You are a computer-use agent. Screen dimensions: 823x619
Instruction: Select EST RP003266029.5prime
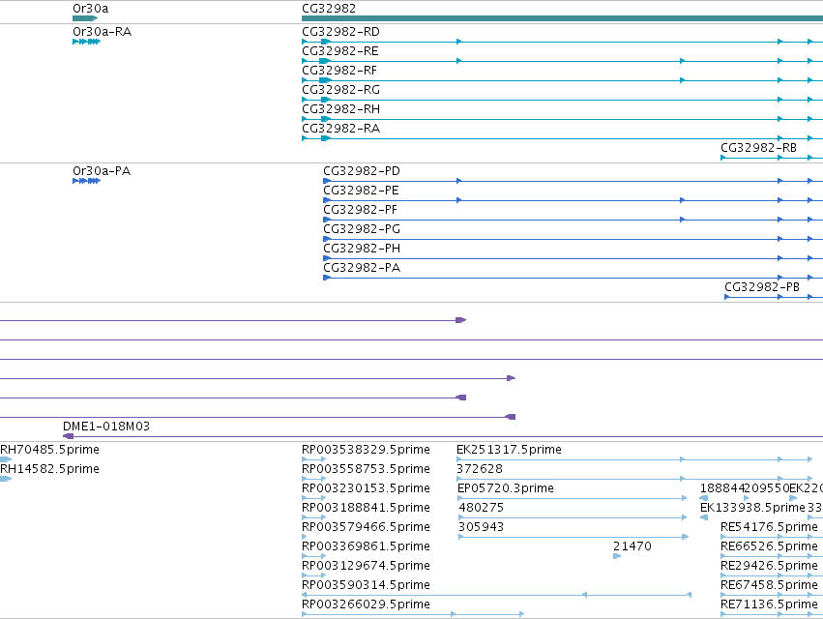366,604
